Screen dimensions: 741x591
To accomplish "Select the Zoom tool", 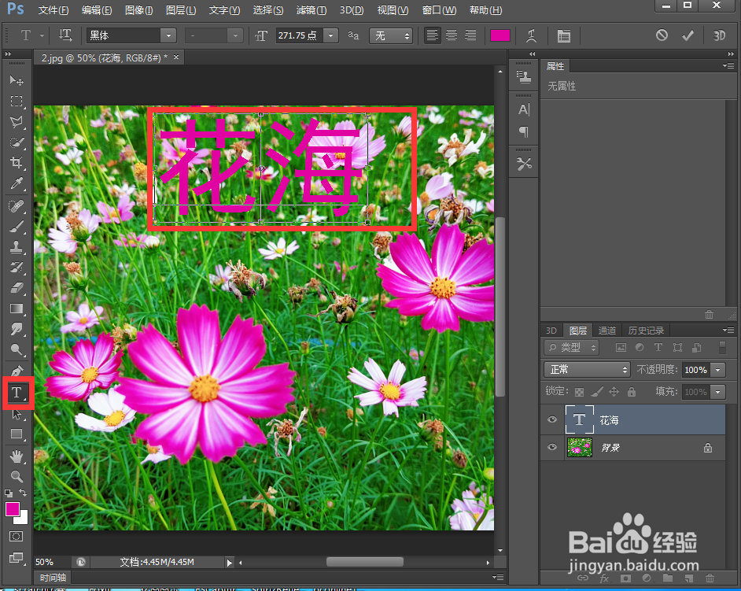I will (17, 476).
